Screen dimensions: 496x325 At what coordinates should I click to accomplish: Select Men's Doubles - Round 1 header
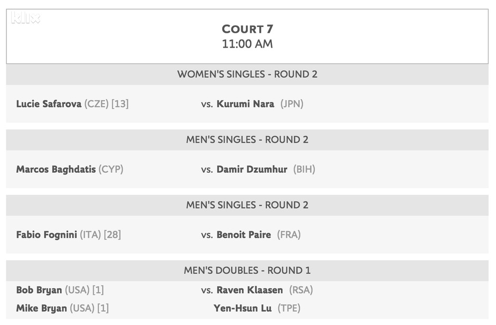(247, 271)
